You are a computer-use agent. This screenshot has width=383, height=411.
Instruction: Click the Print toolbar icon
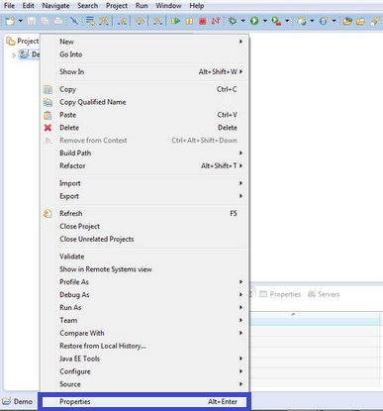58,21
